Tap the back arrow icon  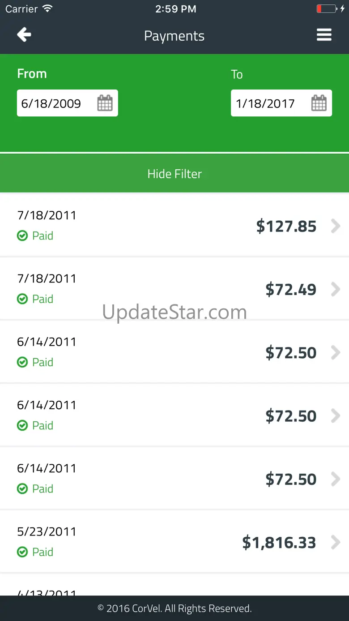[24, 34]
